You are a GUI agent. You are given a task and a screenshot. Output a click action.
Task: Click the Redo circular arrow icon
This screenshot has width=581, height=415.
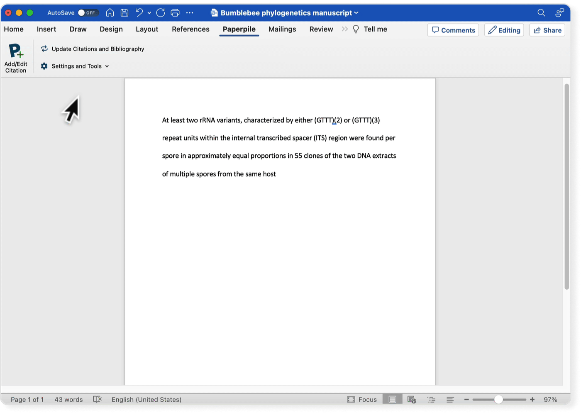161,13
